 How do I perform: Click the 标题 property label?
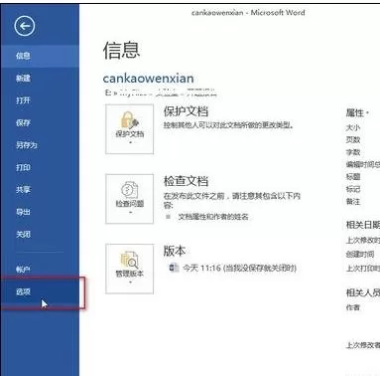353,177
